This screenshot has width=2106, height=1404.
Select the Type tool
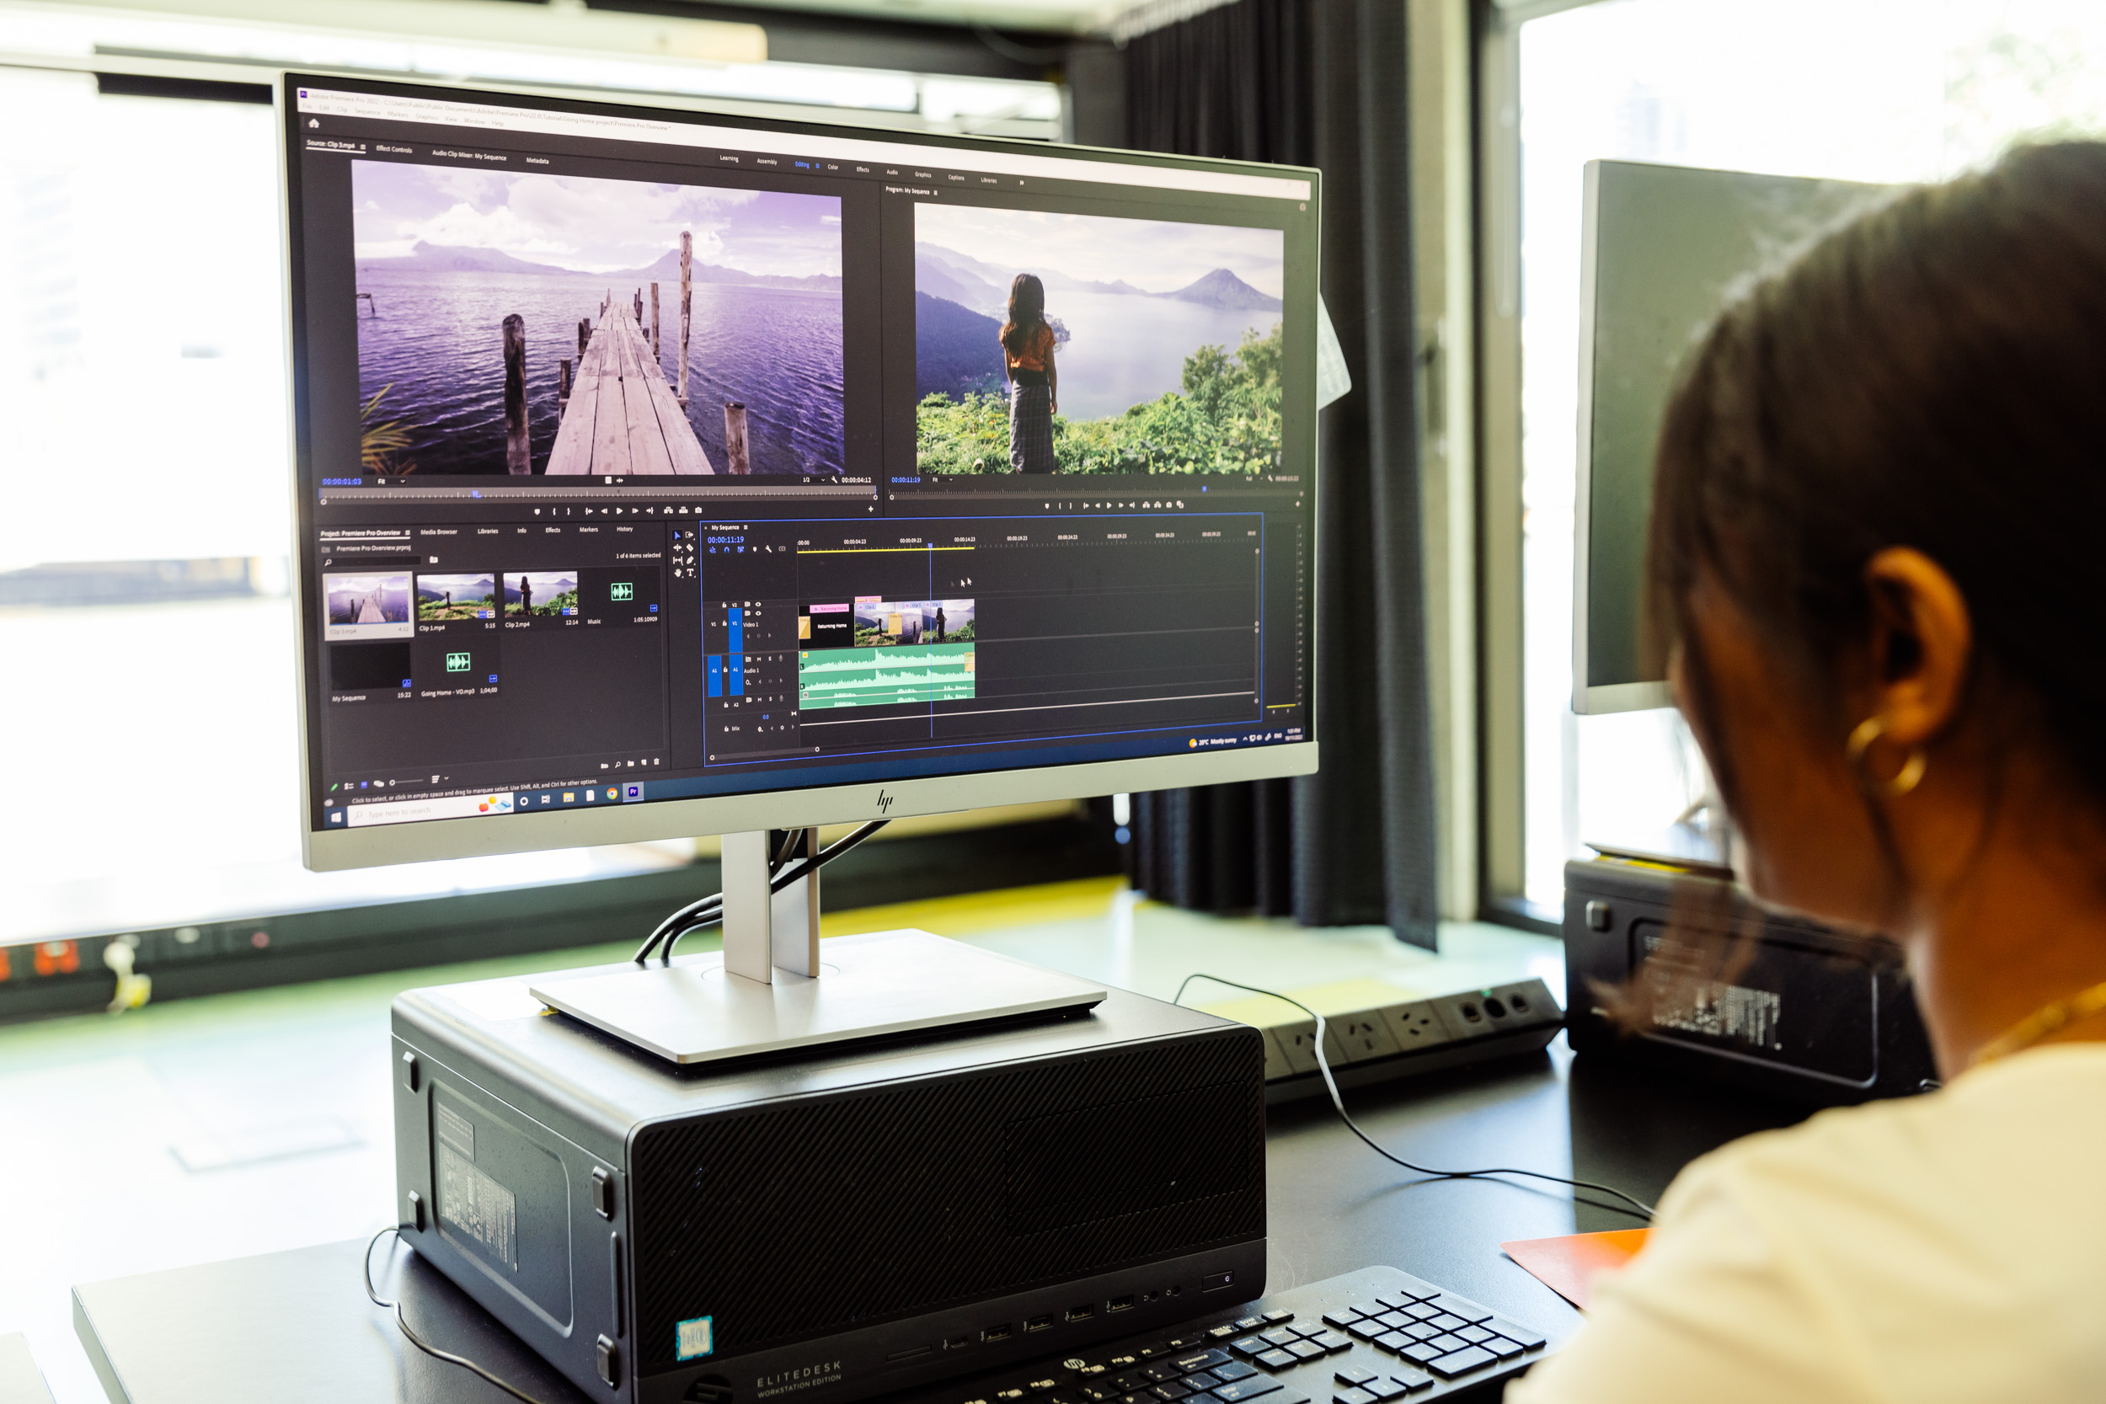pos(692,573)
